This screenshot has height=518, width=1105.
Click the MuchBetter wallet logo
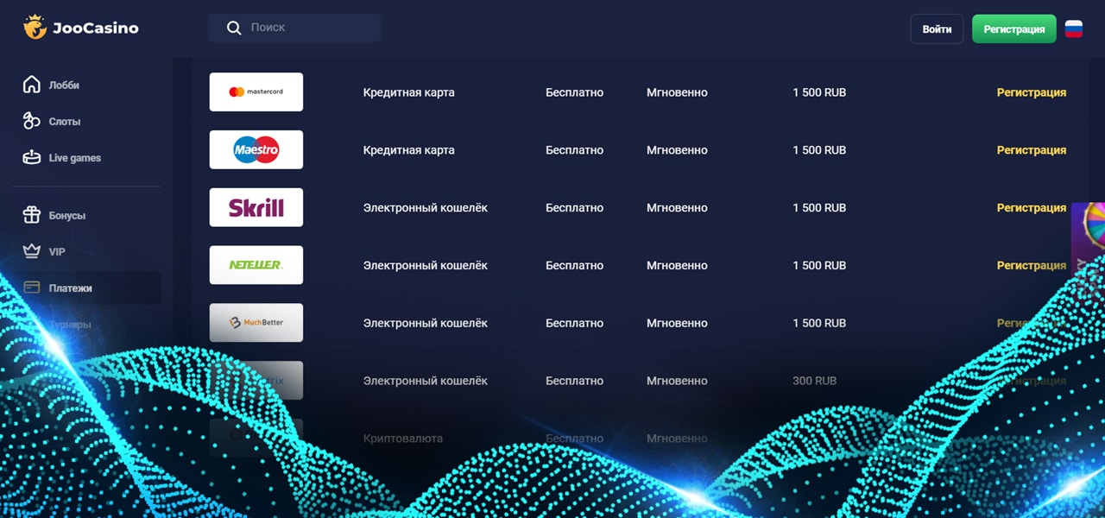[x=256, y=322]
